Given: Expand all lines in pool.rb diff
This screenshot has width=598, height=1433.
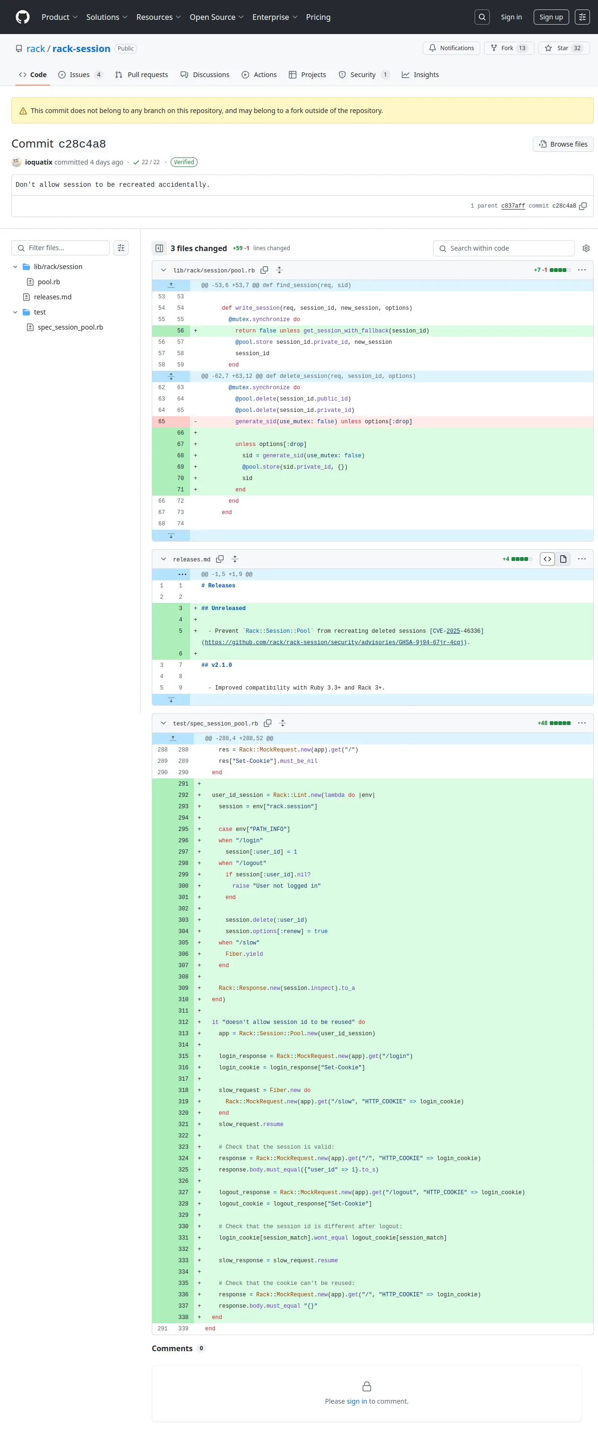Looking at the screenshot, I should click(x=280, y=270).
